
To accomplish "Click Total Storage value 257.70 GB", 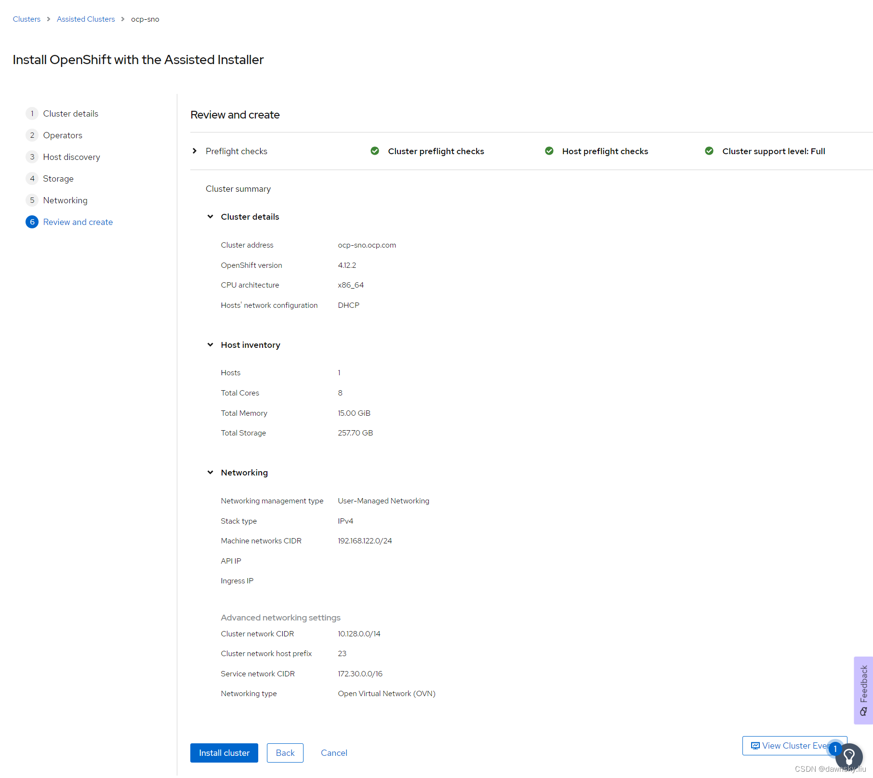I will coord(356,433).
